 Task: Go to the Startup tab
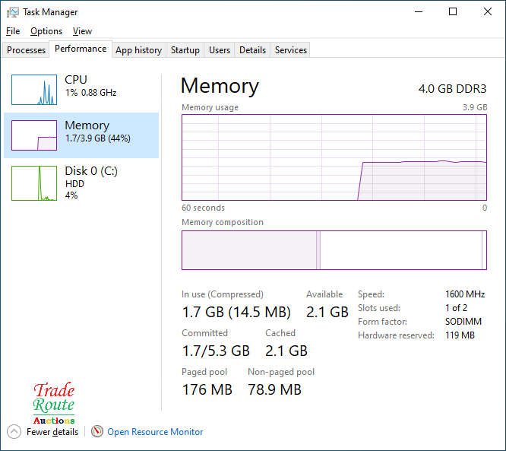[x=185, y=50]
